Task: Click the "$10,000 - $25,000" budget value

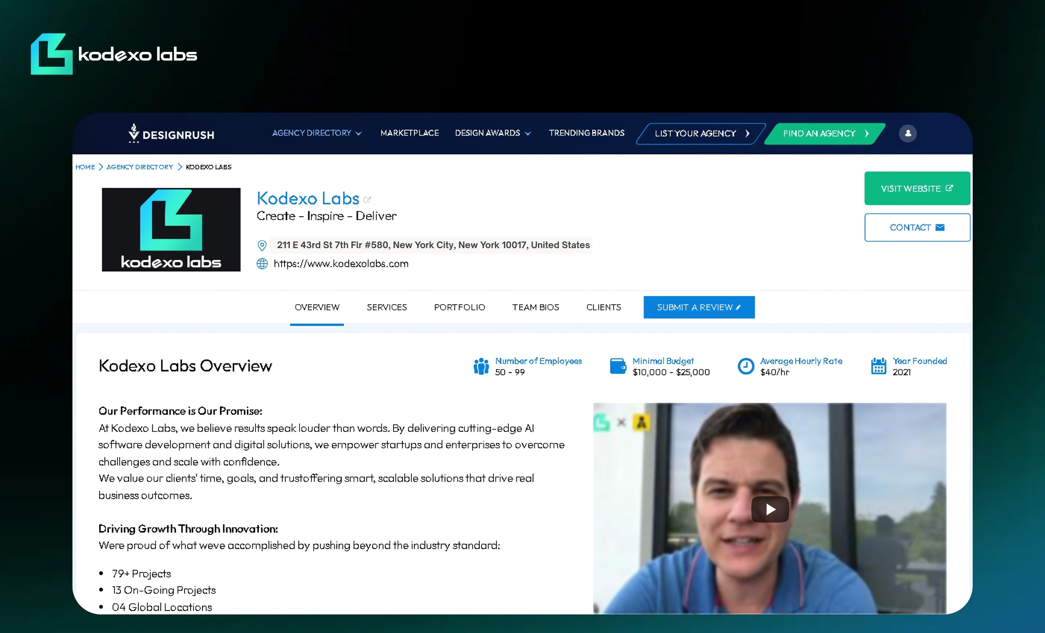Action: coord(671,372)
